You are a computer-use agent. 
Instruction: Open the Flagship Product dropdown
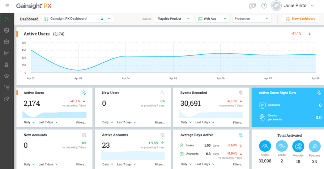click(x=173, y=19)
